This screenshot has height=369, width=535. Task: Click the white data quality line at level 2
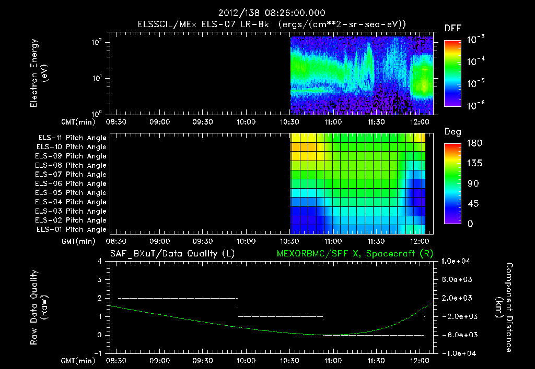click(178, 298)
